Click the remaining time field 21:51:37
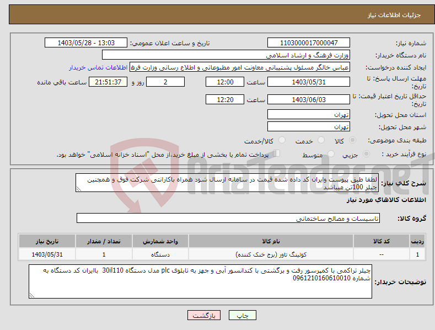The image size is (435, 330). coord(108,82)
